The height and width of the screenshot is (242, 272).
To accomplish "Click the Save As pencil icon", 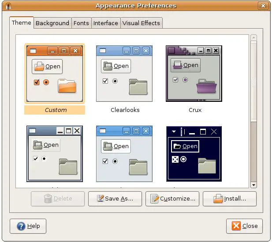I will (x=100, y=199).
